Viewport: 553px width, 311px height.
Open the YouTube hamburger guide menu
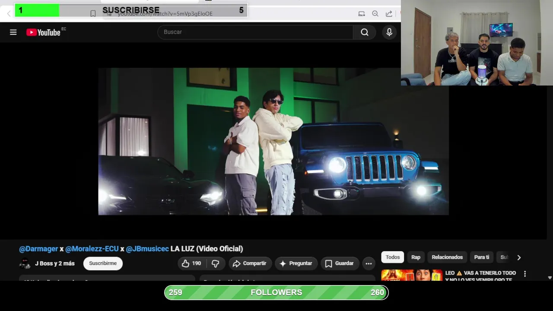coord(13,32)
